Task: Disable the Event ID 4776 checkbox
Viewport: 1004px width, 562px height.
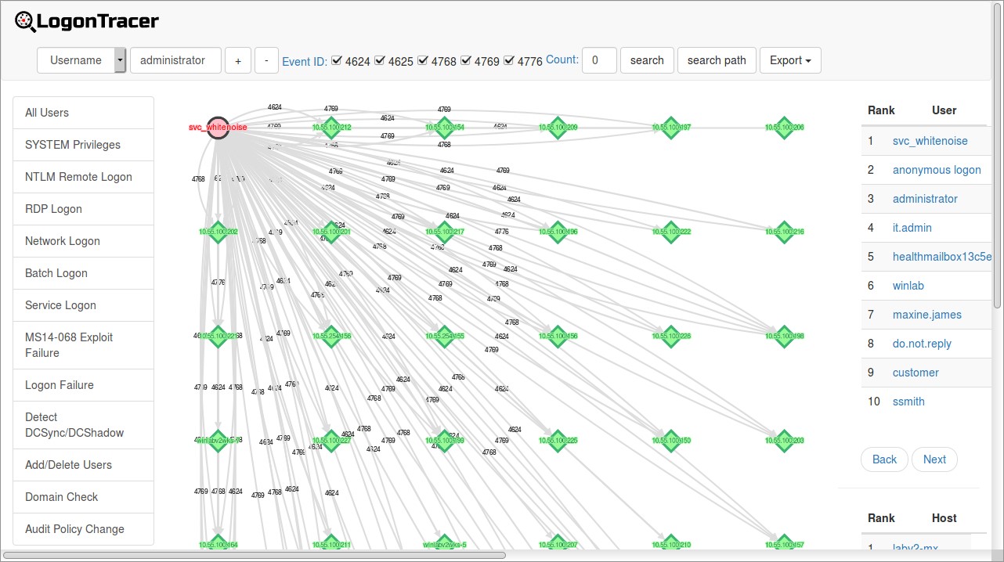Action: pos(509,60)
